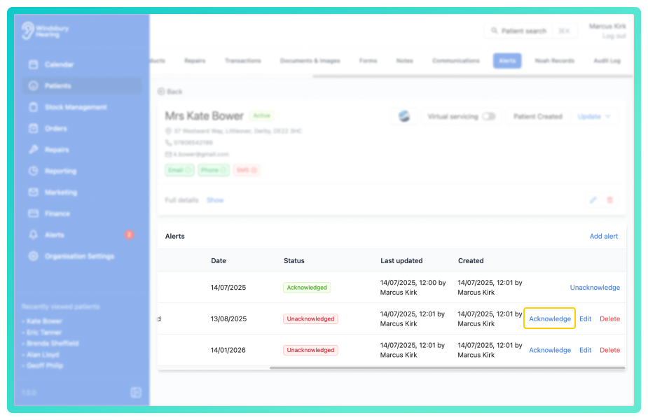The width and height of the screenshot is (648, 420).
Task: Click the round blue avatar icon
Action: tap(404, 116)
